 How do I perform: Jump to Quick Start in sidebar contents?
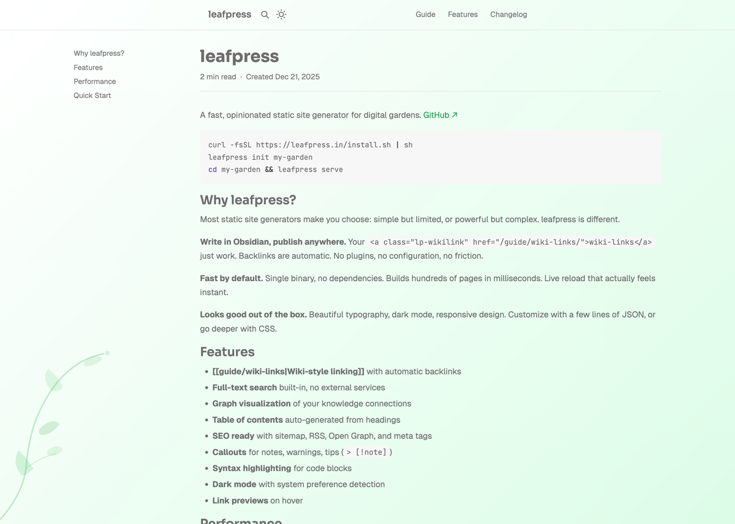(x=92, y=95)
